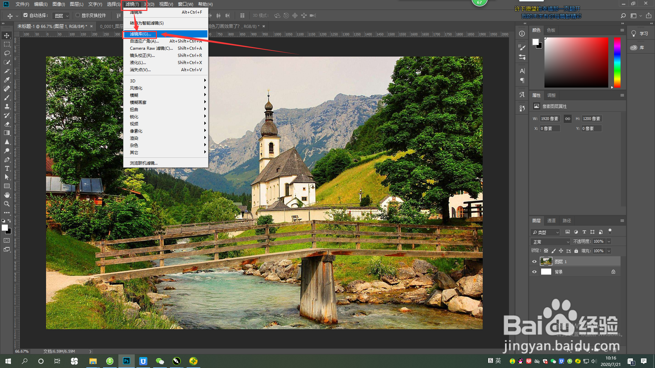Viewport: 655px width, 368px height.
Task: Select the Eyedropper tool
Action: pos(7,80)
